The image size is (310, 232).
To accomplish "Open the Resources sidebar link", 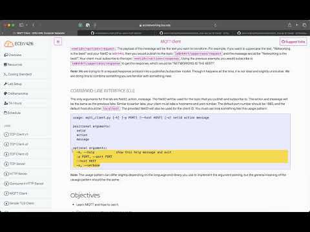I will tap(13, 64).
